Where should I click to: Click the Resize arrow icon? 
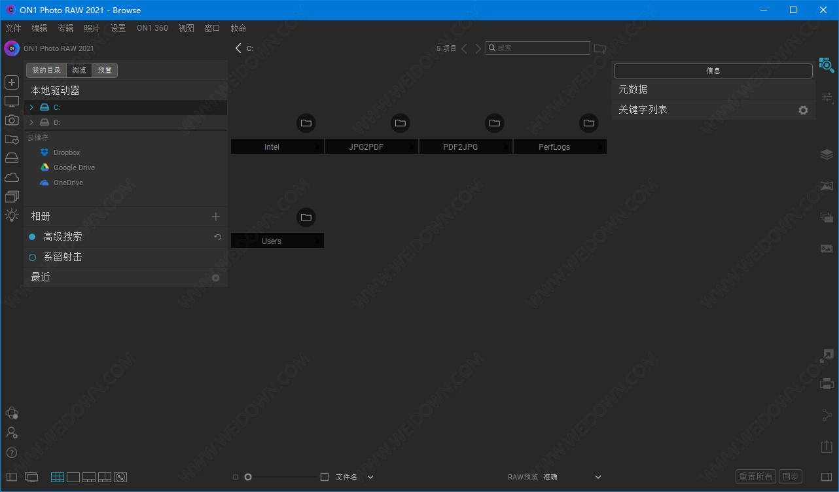827,356
